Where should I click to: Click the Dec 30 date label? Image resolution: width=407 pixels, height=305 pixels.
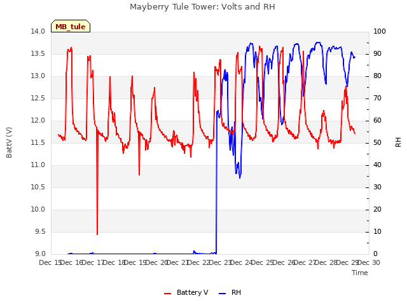coord(369,263)
